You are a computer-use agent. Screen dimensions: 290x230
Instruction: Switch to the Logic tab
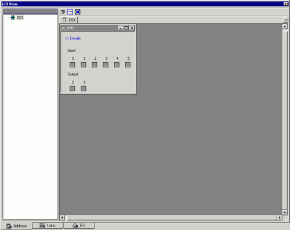pos(48,225)
